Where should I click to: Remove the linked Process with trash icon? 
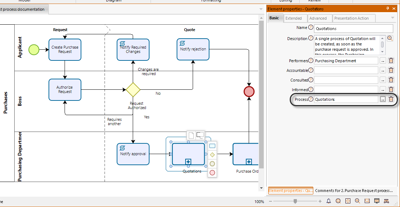click(x=391, y=99)
